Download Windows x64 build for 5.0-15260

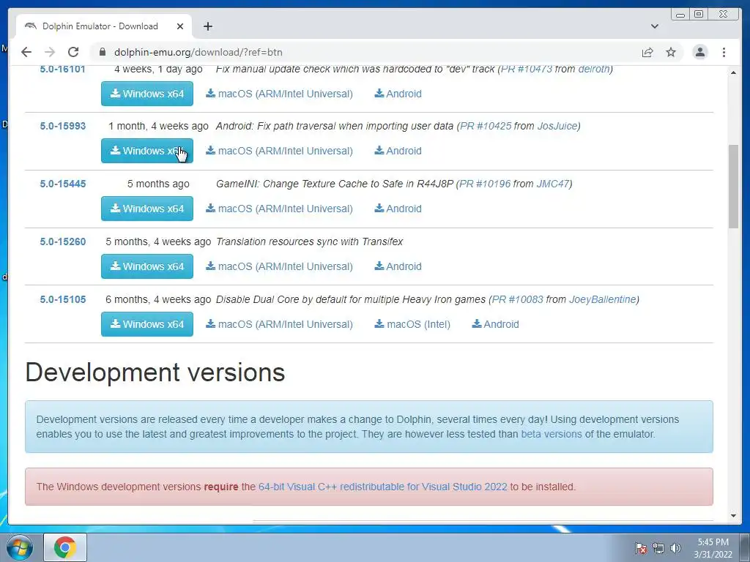pos(146,266)
